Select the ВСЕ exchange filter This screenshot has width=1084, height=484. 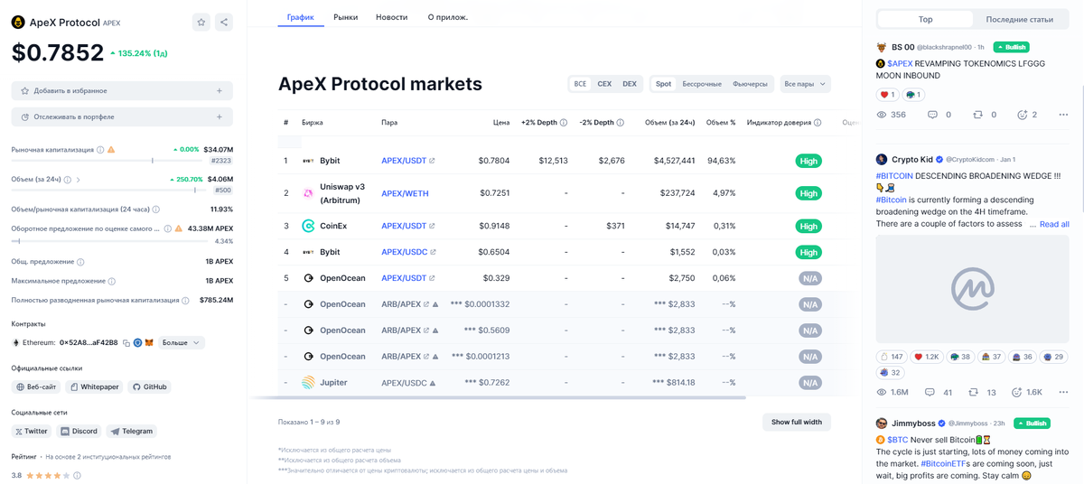580,84
